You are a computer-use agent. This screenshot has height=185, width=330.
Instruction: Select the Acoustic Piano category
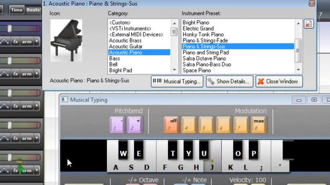[x=139, y=52]
